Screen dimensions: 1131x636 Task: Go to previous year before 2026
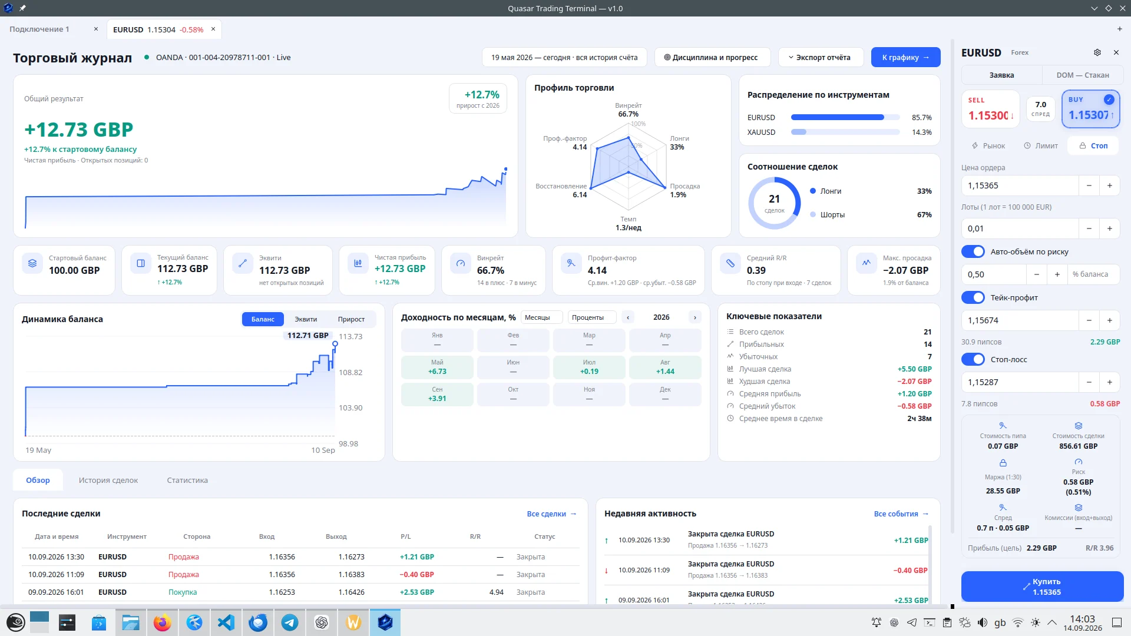pyautogui.click(x=628, y=317)
